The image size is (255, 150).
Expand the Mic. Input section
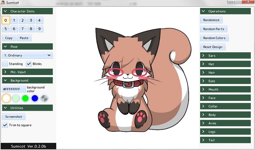pos(27,72)
